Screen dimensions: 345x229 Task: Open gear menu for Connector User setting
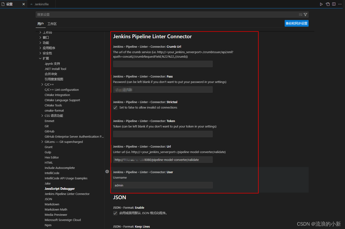coord(107,172)
